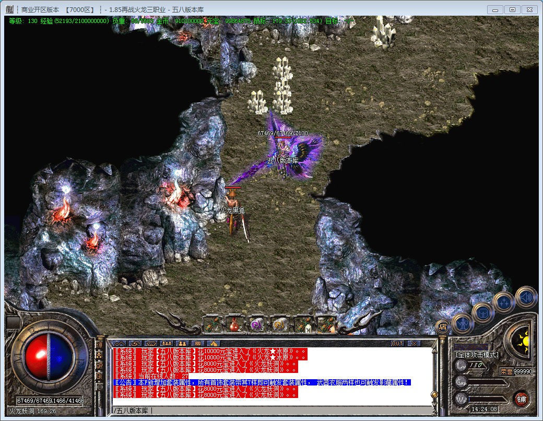Focus the chat input field with /五八版本库
This screenshot has width=543, height=421.
coord(273,411)
